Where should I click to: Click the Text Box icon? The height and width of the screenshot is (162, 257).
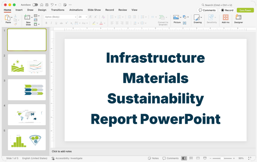pos(184,23)
